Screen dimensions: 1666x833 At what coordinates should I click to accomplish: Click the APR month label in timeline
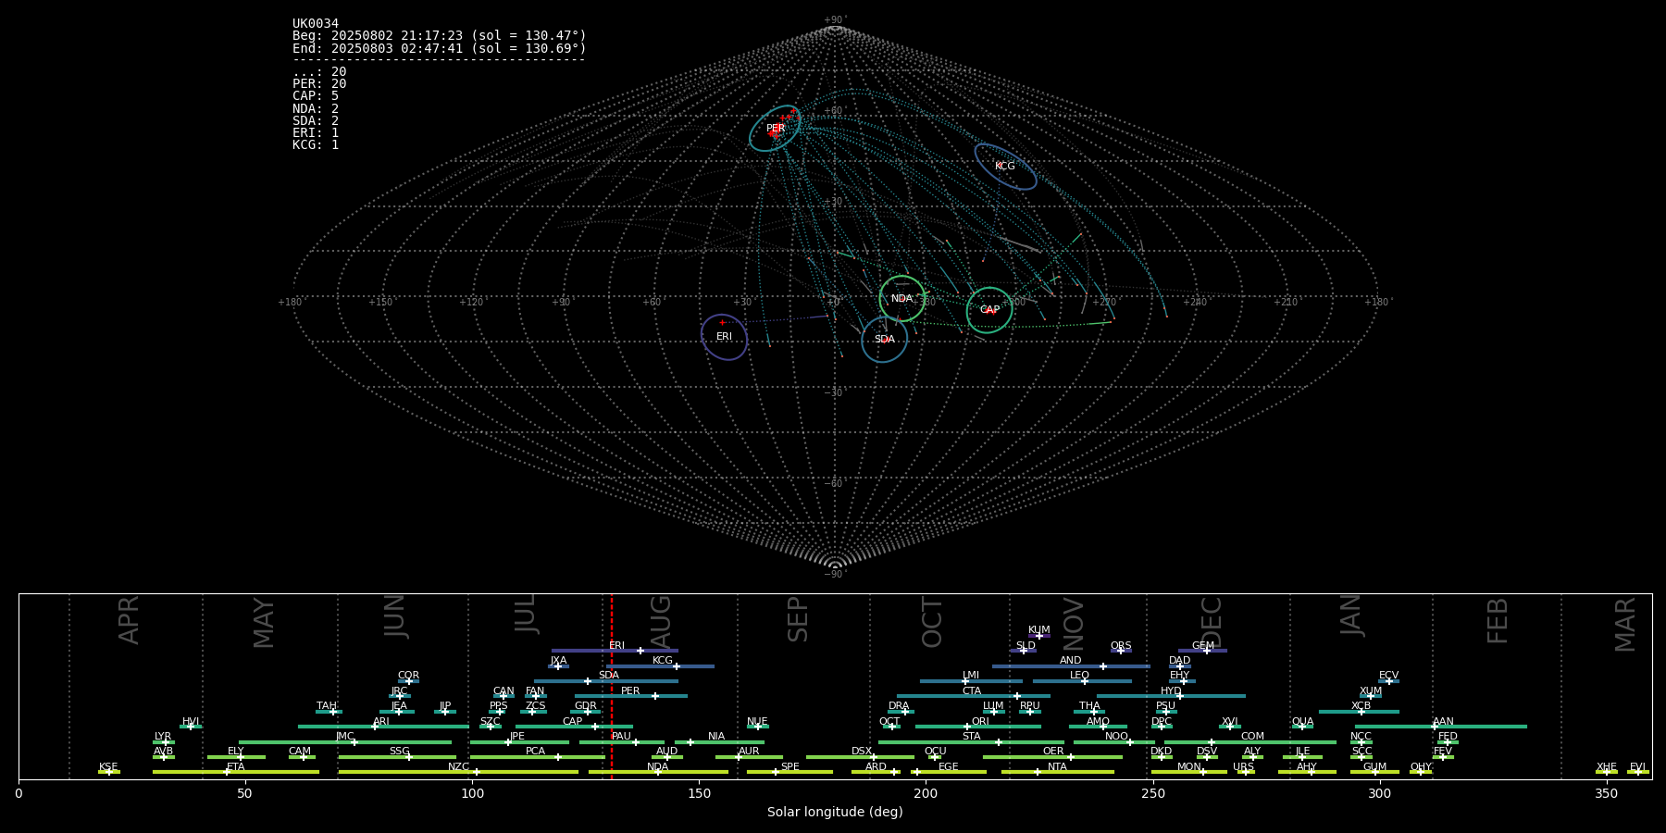tap(129, 620)
